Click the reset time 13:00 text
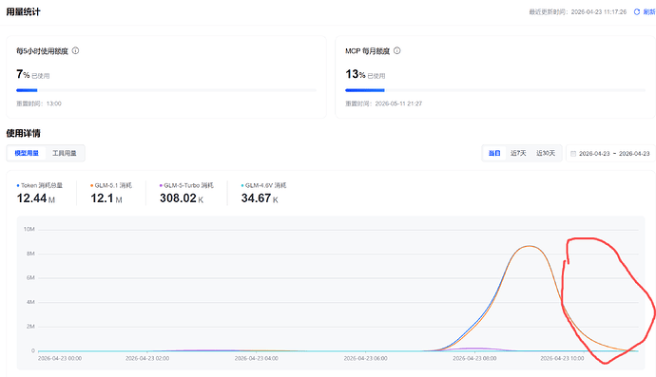656x377 pixels. tap(39, 104)
